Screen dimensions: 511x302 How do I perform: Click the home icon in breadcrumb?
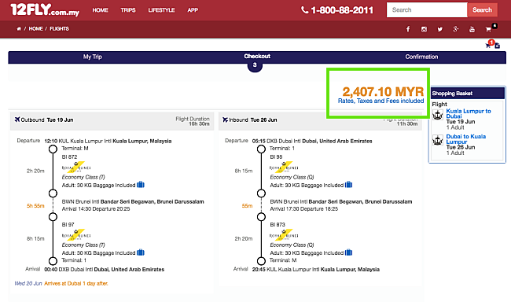tap(19, 28)
